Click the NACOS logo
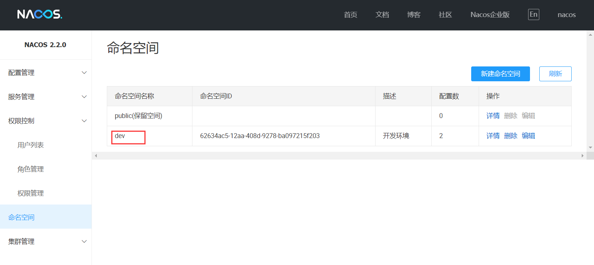Image resolution: width=594 pixels, height=265 pixels. point(39,14)
